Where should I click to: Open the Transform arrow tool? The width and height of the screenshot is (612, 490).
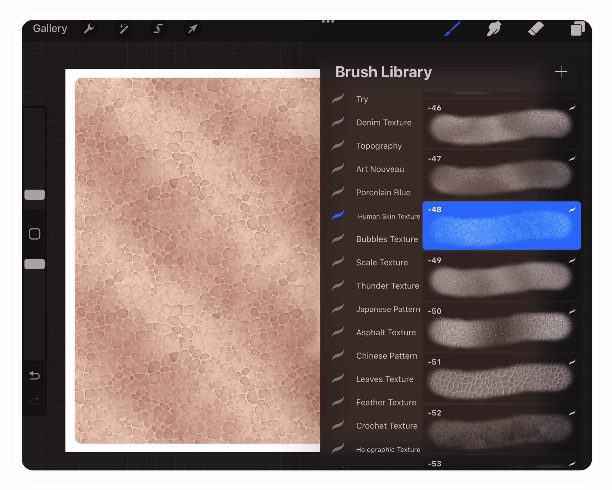(x=193, y=28)
